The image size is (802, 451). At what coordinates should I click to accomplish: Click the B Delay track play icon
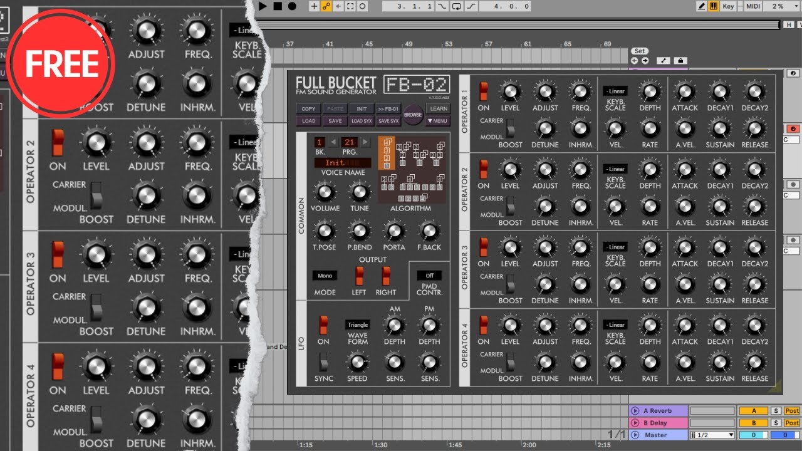635,423
